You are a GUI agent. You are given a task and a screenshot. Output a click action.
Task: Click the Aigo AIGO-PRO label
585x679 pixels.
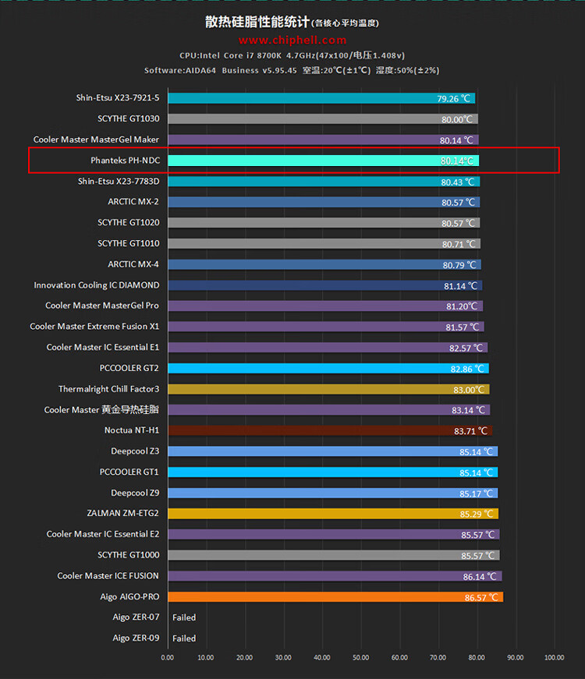point(129,596)
